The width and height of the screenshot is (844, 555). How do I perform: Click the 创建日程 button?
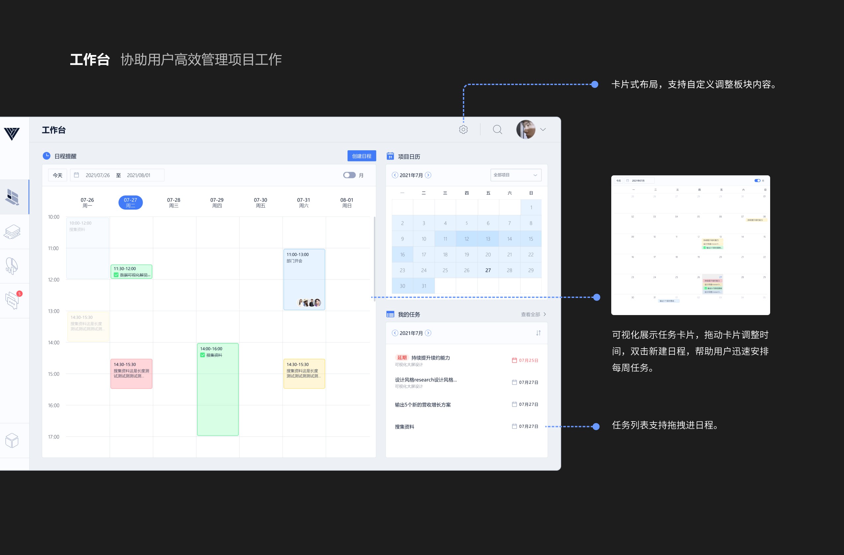click(361, 156)
